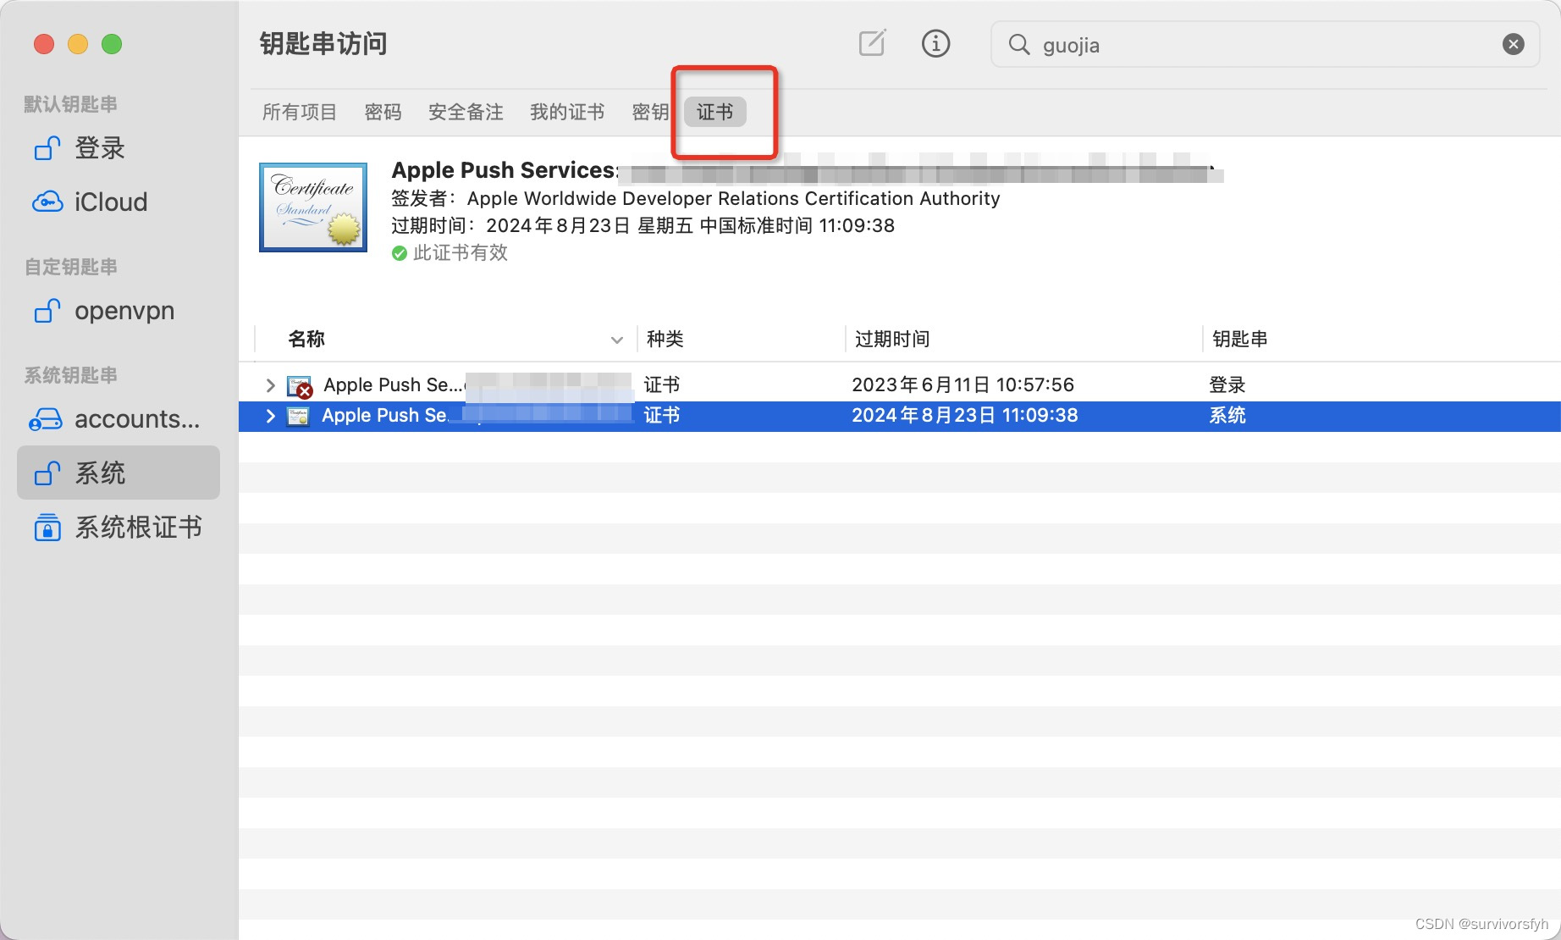
Task: Click the Apple Push Services title text
Action: pyautogui.click(x=505, y=169)
